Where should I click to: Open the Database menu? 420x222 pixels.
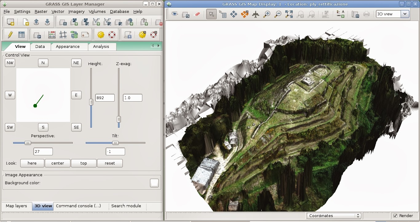[119, 11]
